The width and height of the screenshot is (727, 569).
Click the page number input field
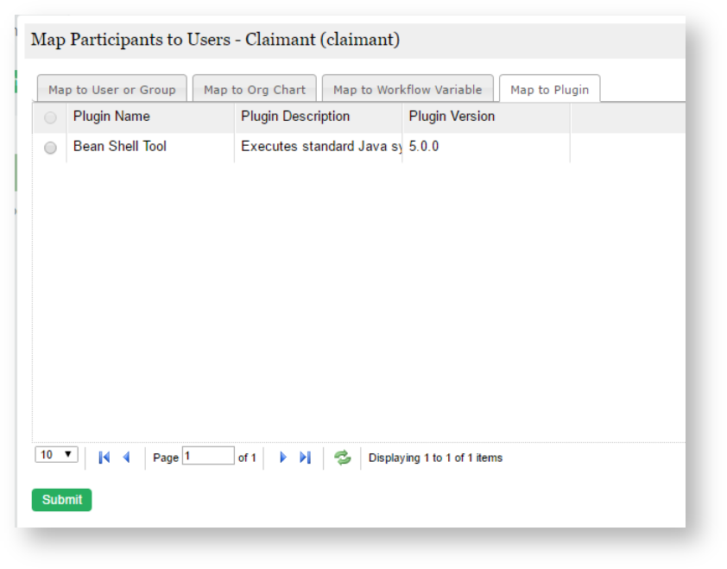(208, 456)
